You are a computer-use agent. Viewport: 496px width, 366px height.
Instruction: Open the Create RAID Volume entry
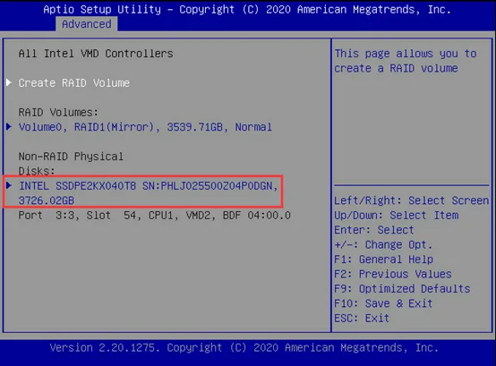(x=74, y=83)
